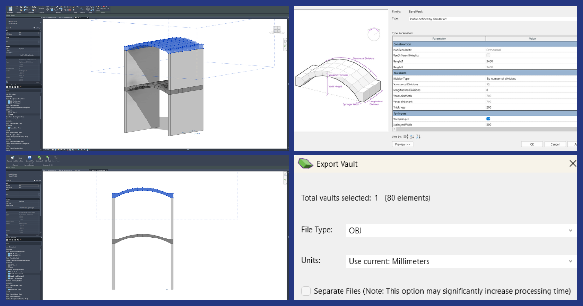Click the Convert RFA ribbon icon

(29, 158)
